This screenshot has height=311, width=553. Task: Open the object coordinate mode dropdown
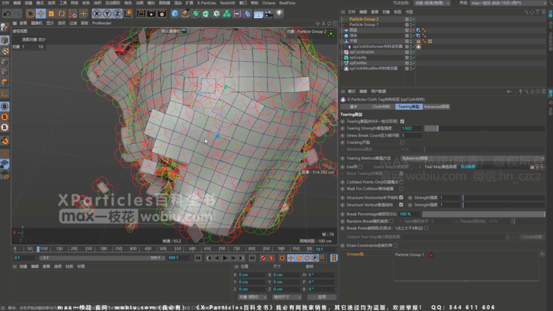(x=253, y=297)
